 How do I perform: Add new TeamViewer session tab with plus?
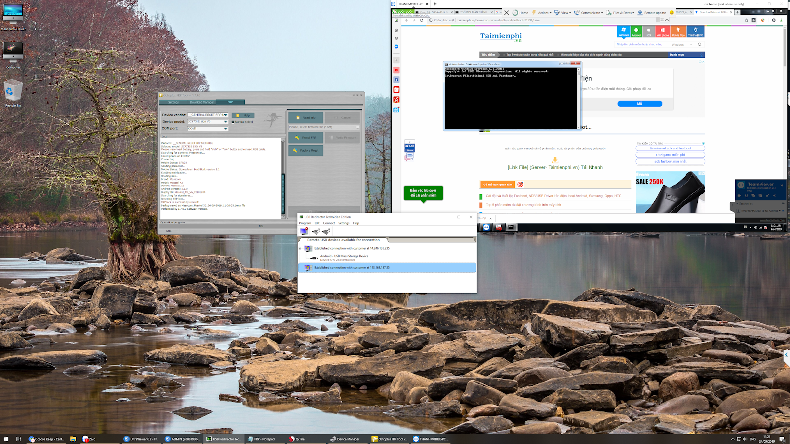point(435,4)
